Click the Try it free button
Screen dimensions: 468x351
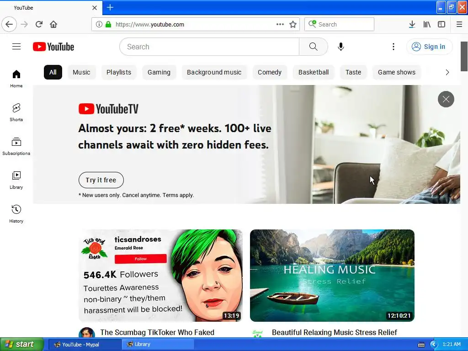click(101, 180)
